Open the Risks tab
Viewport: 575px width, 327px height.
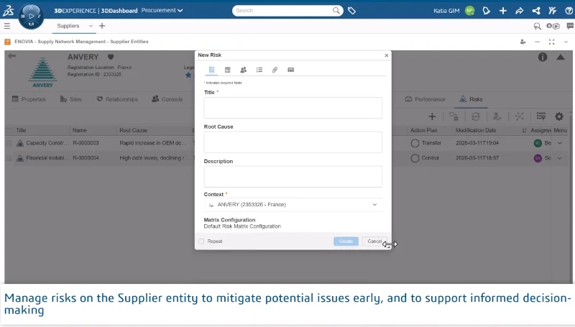(471, 99)
